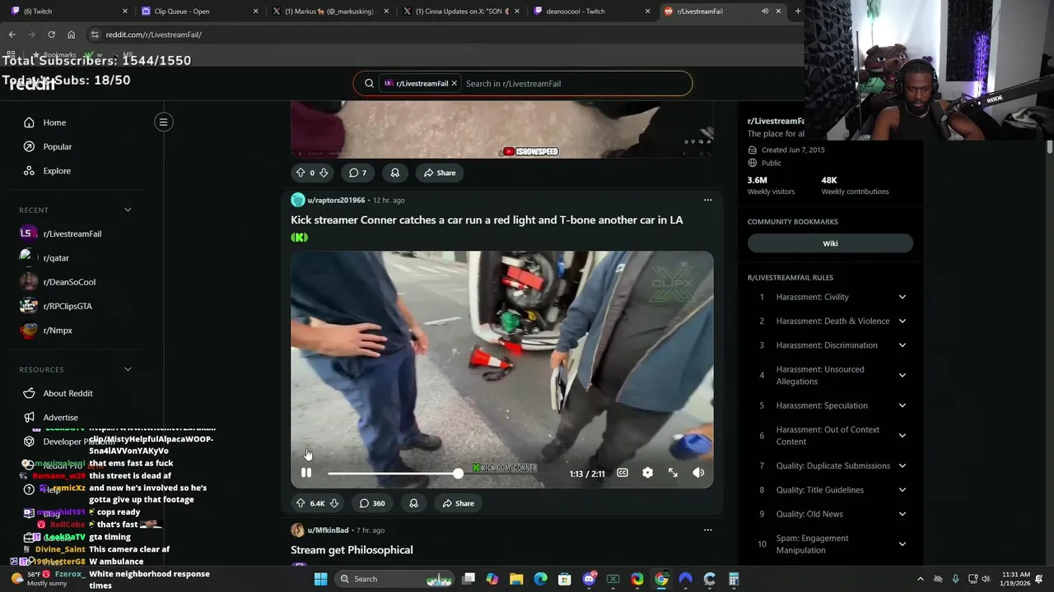Collapse the RESOURCES section
Viewport: 1054px width, 592px height.
click(x=128, y=369)
